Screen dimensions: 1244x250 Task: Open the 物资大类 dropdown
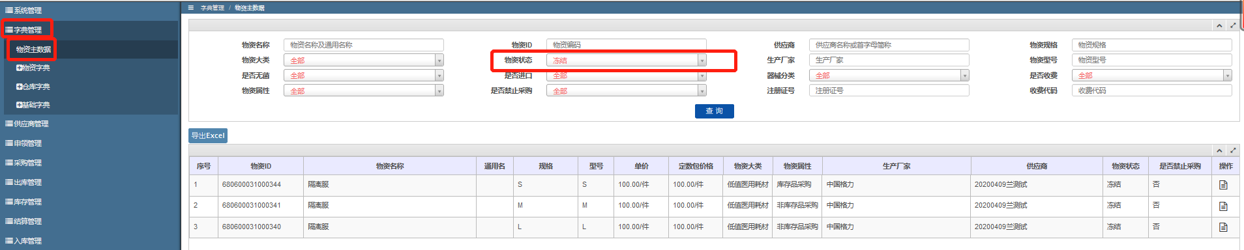364,60
